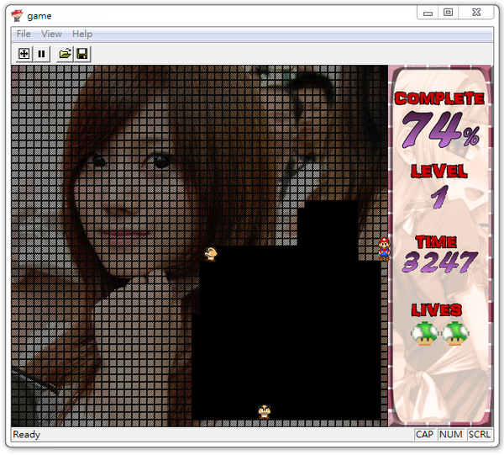Viewport: 504px width, 455px height.
Task: Click the 74% complete value
Action: click(440, 130)
